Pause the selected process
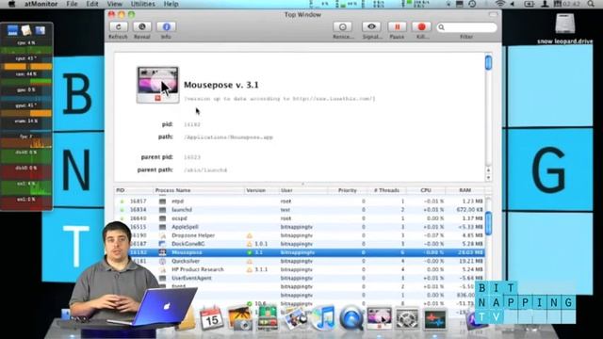 tap(397, 27)
